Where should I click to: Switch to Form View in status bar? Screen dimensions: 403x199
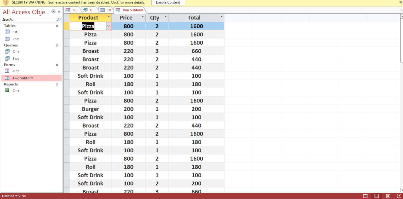coord(365,196)
